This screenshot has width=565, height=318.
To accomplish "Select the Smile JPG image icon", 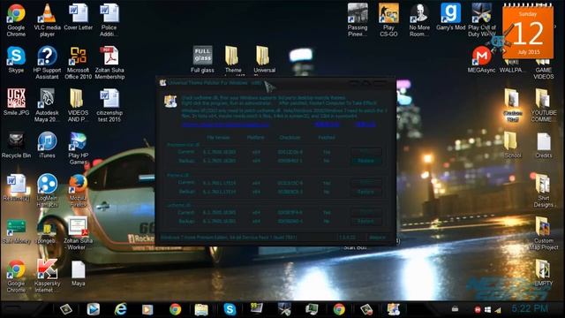I will tap(16, 102).
